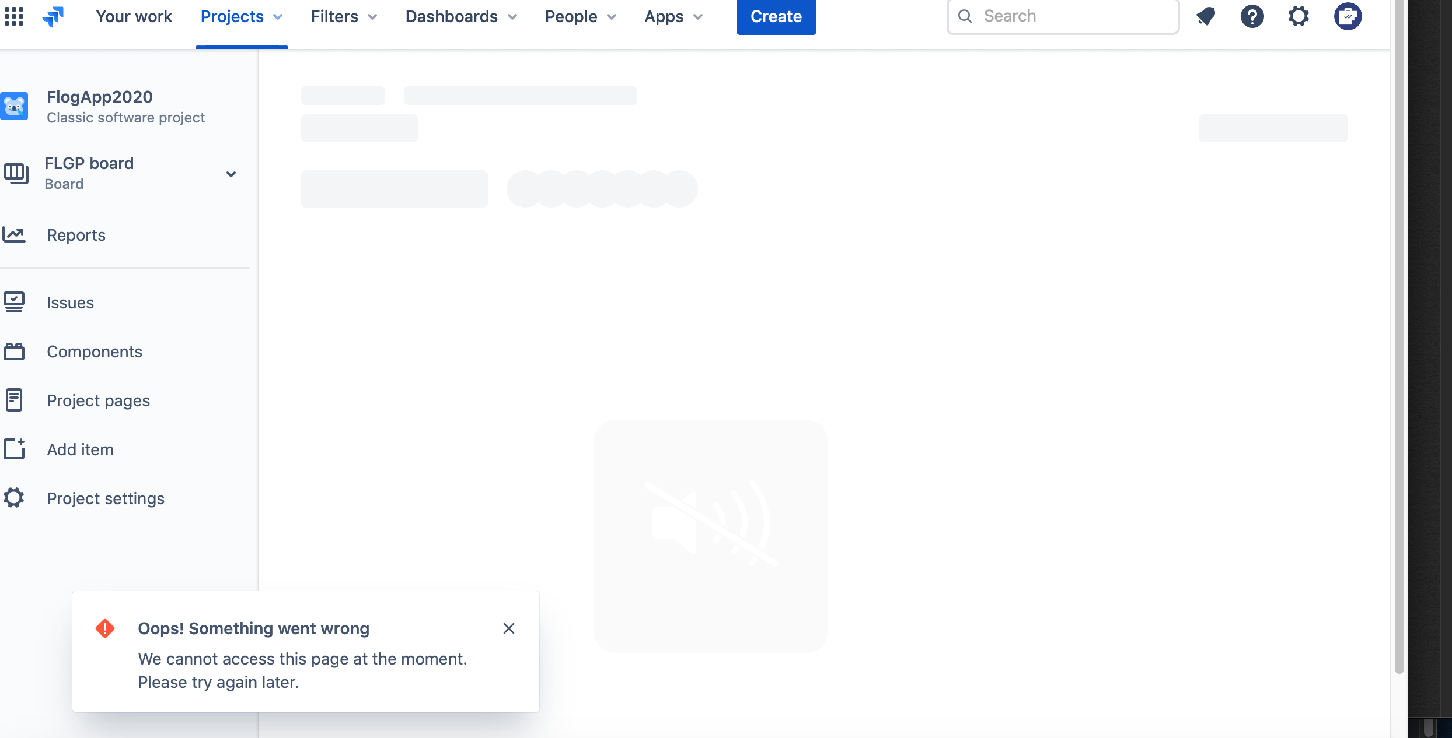This screenshot has height=738, width=1452.
Task: Click the Add item icon
Action: pyautogui.click(x=14, y=449)
